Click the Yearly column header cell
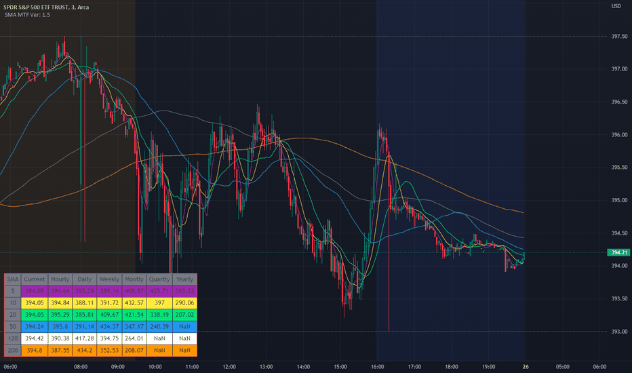 pos(184,279)
